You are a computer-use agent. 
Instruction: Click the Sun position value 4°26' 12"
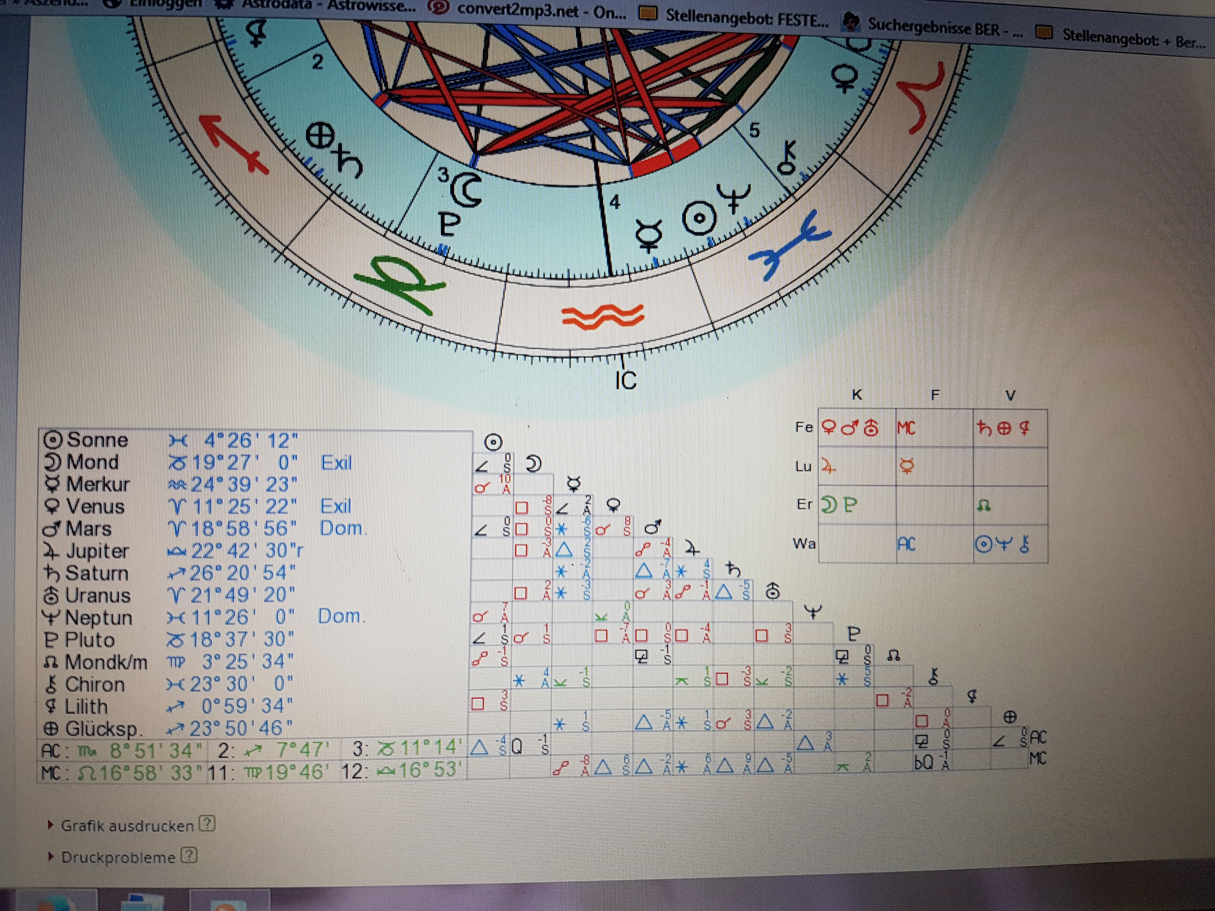pyautogui.click(x=251, y=441)
